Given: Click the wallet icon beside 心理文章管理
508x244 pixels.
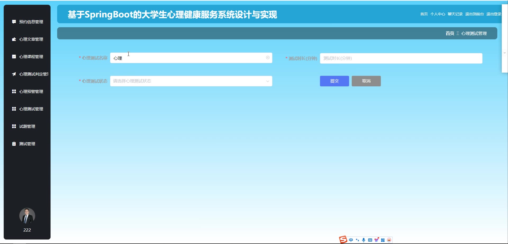Looking at the screenshot, I should 14,39.
